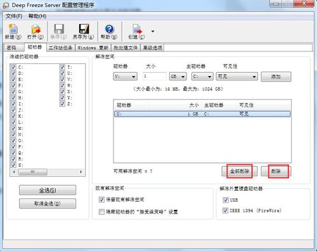Open the ThawSpace drive letter dropdown V:
Image resolution: width=317 pixels, height=251 pixels.
pyautogui.click(x=126, y=77)
